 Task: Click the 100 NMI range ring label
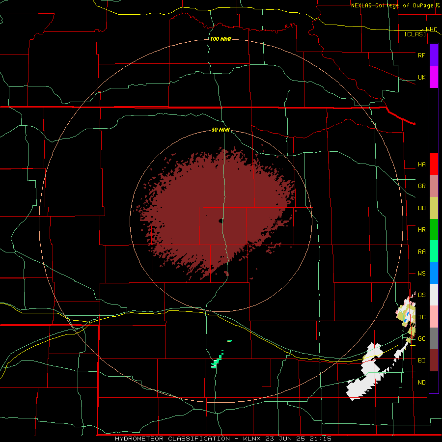[221, 39]
